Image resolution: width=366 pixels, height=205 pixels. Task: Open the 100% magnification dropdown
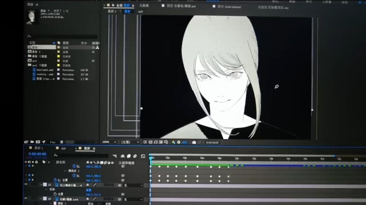click(107, 142)
